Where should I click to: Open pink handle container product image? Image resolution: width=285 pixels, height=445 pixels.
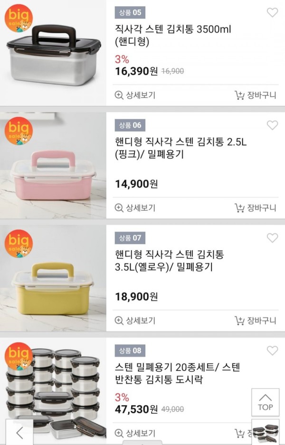(53, 165)
